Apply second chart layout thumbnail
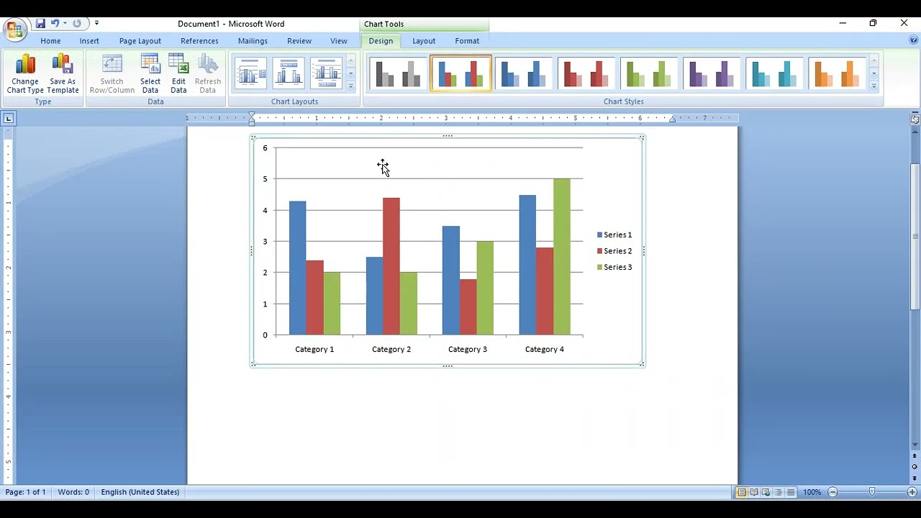921x518 pixels. point(289,73)
